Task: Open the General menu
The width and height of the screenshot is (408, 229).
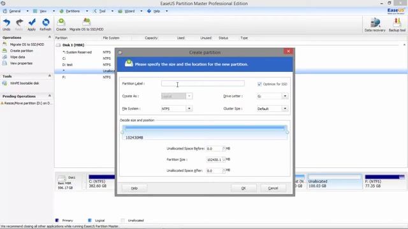Action: [15, 11]
